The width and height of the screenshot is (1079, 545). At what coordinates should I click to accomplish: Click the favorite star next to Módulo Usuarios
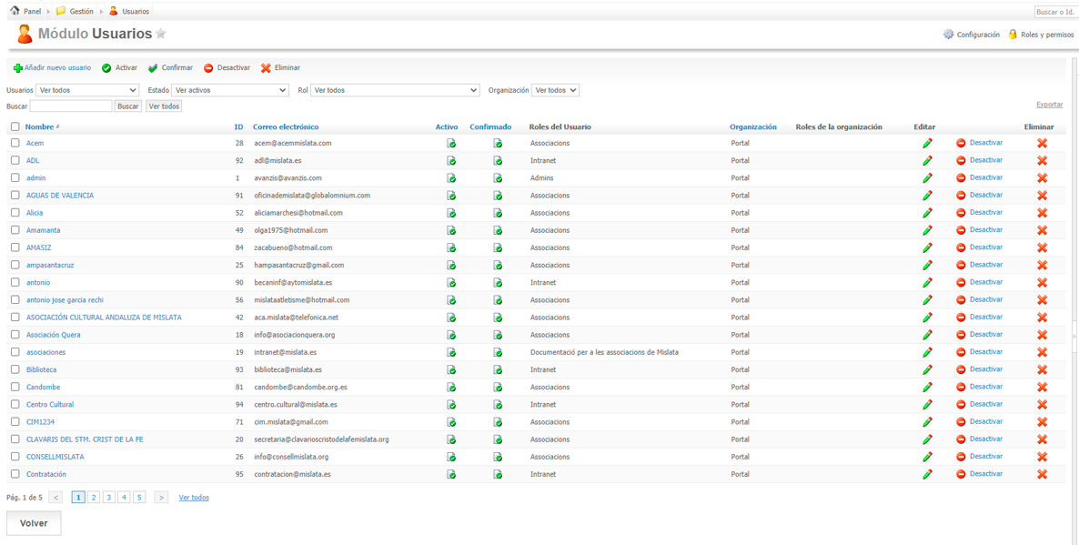(x=161, y=34)
